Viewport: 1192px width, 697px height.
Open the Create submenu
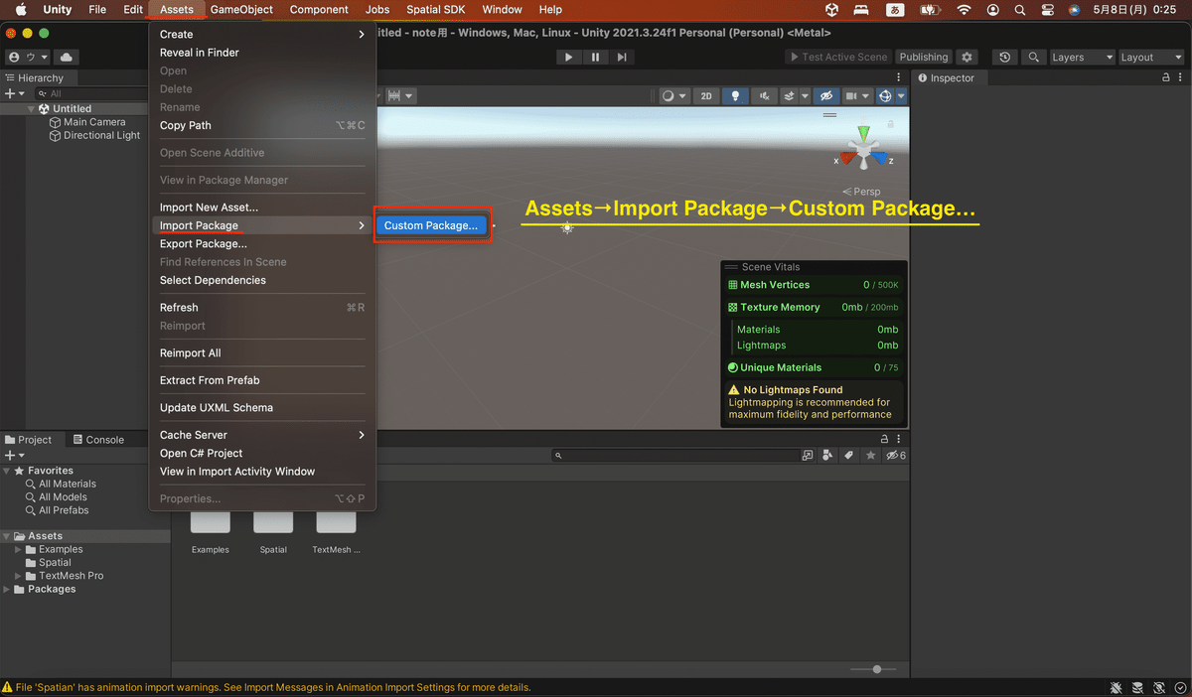pyautogui.click(x=262, y=34)
